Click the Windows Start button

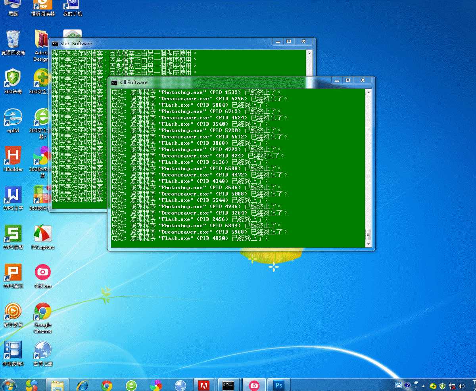[x=9, y=385]
